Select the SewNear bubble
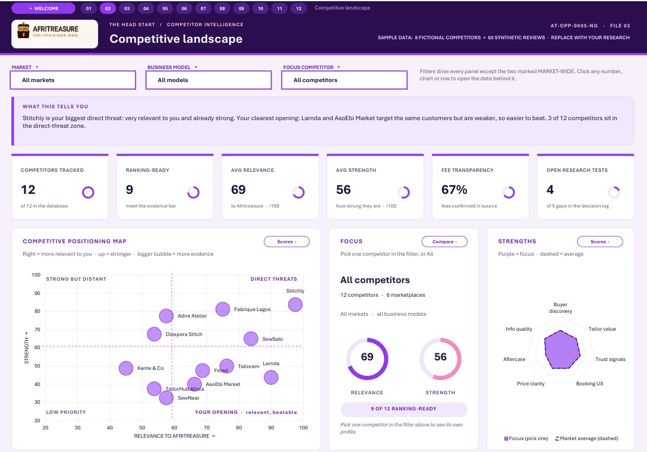 tap(166, 398)
